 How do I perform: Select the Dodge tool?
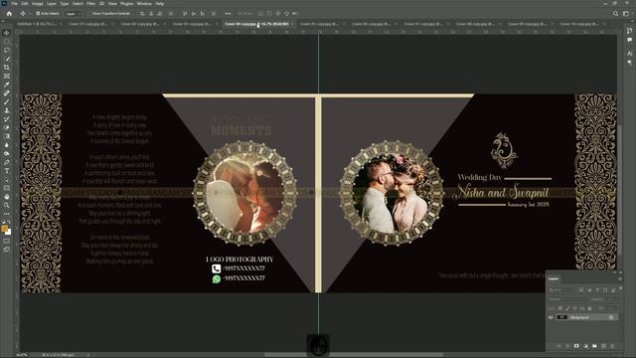(x=7, y=153)
